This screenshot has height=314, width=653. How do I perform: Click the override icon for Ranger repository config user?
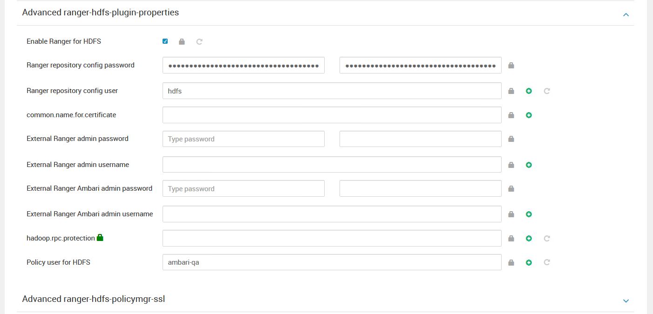pos(529,91)
